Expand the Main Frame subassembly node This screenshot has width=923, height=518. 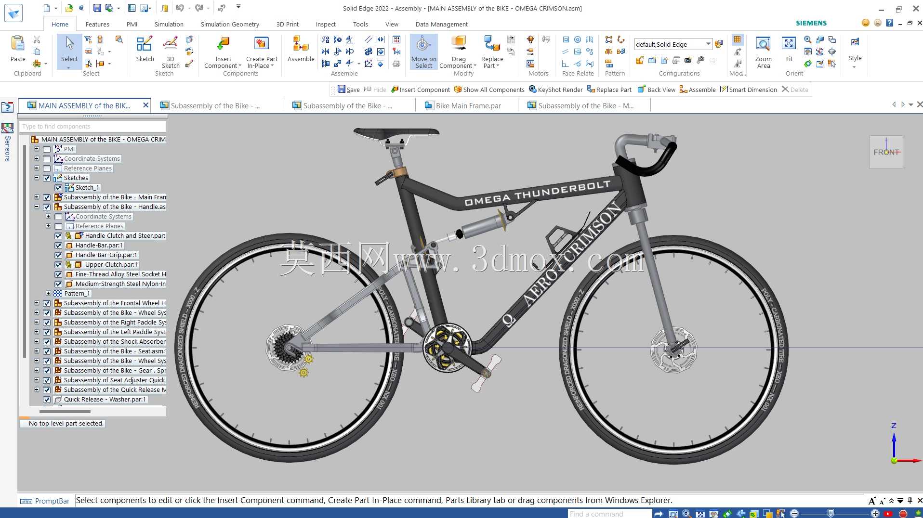tap(37, 197)
